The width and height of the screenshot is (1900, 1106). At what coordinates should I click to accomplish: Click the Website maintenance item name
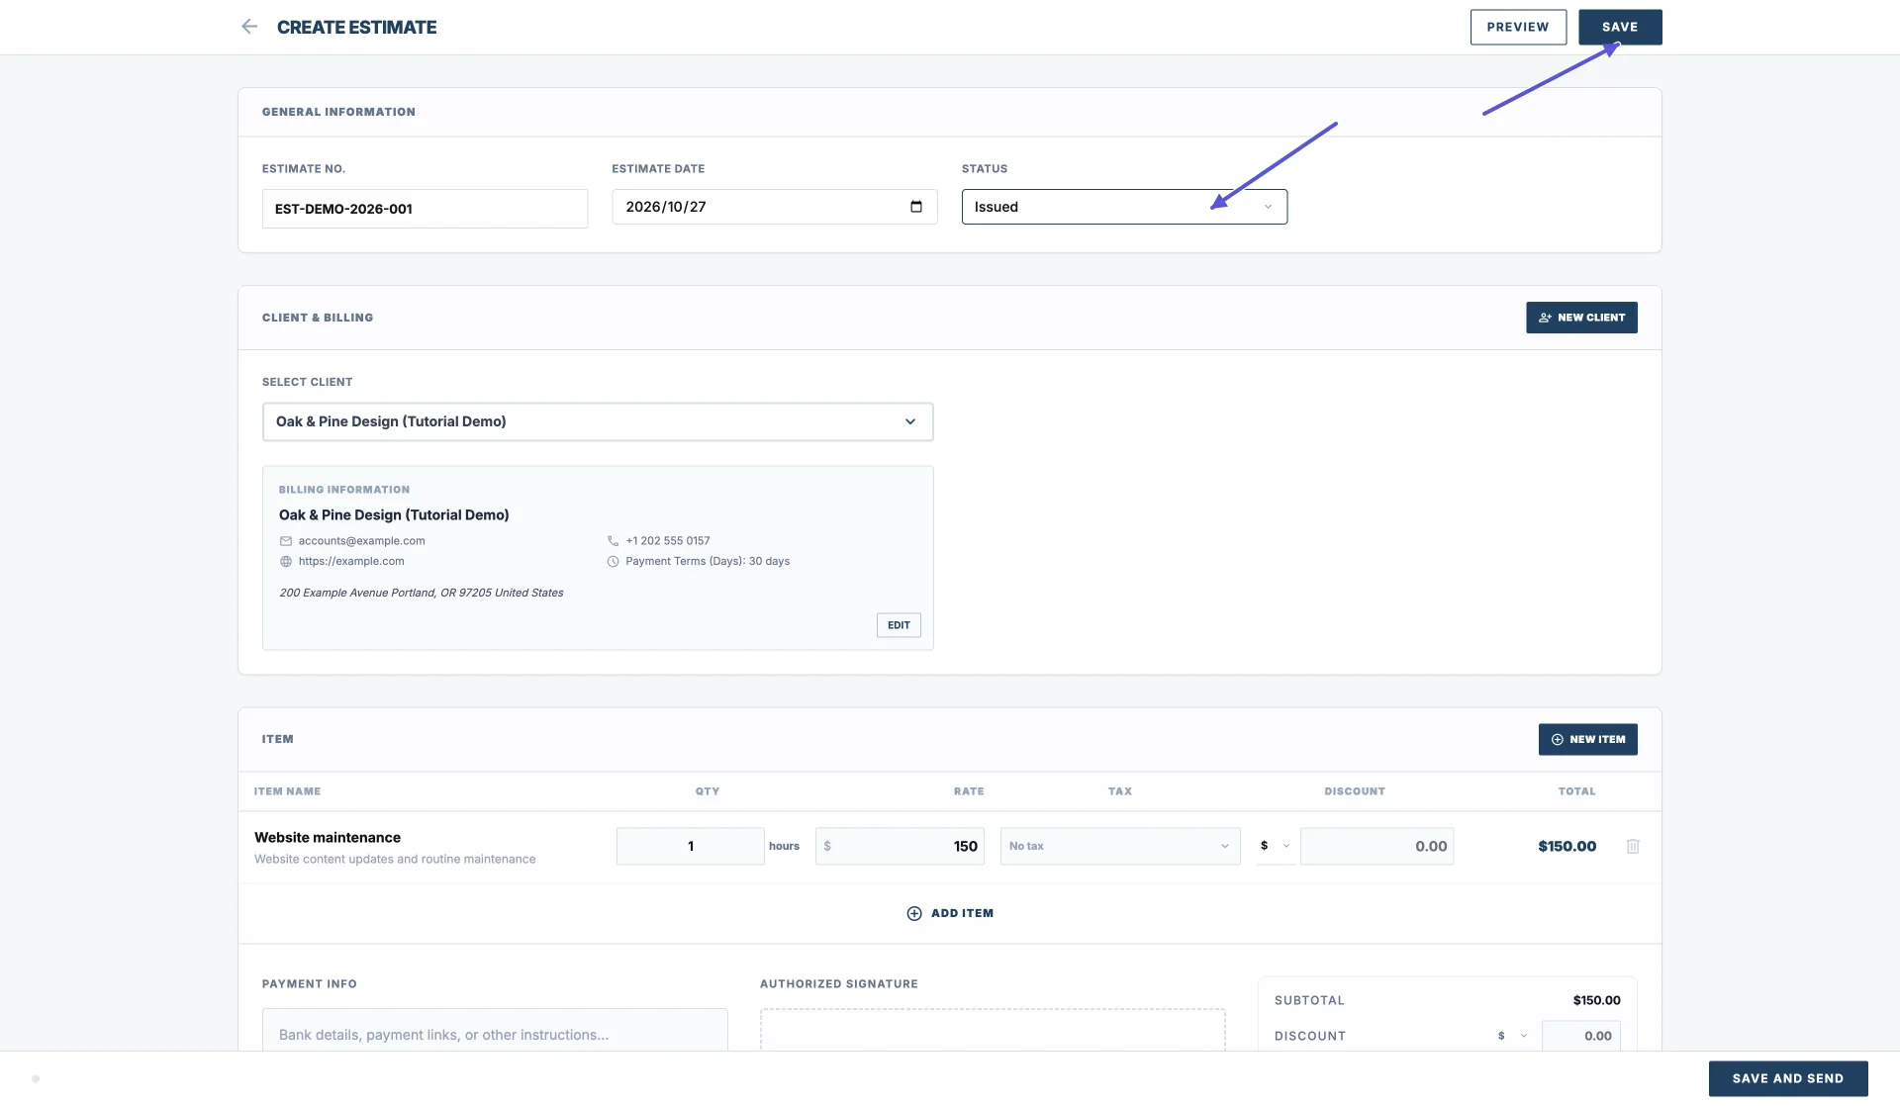(x=328, y=838)
